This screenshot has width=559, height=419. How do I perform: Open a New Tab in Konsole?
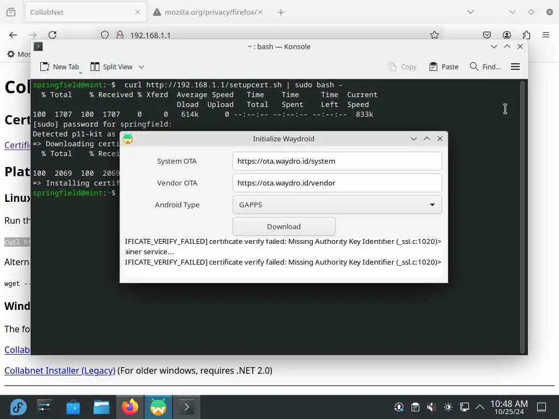(x=60, y=67)
